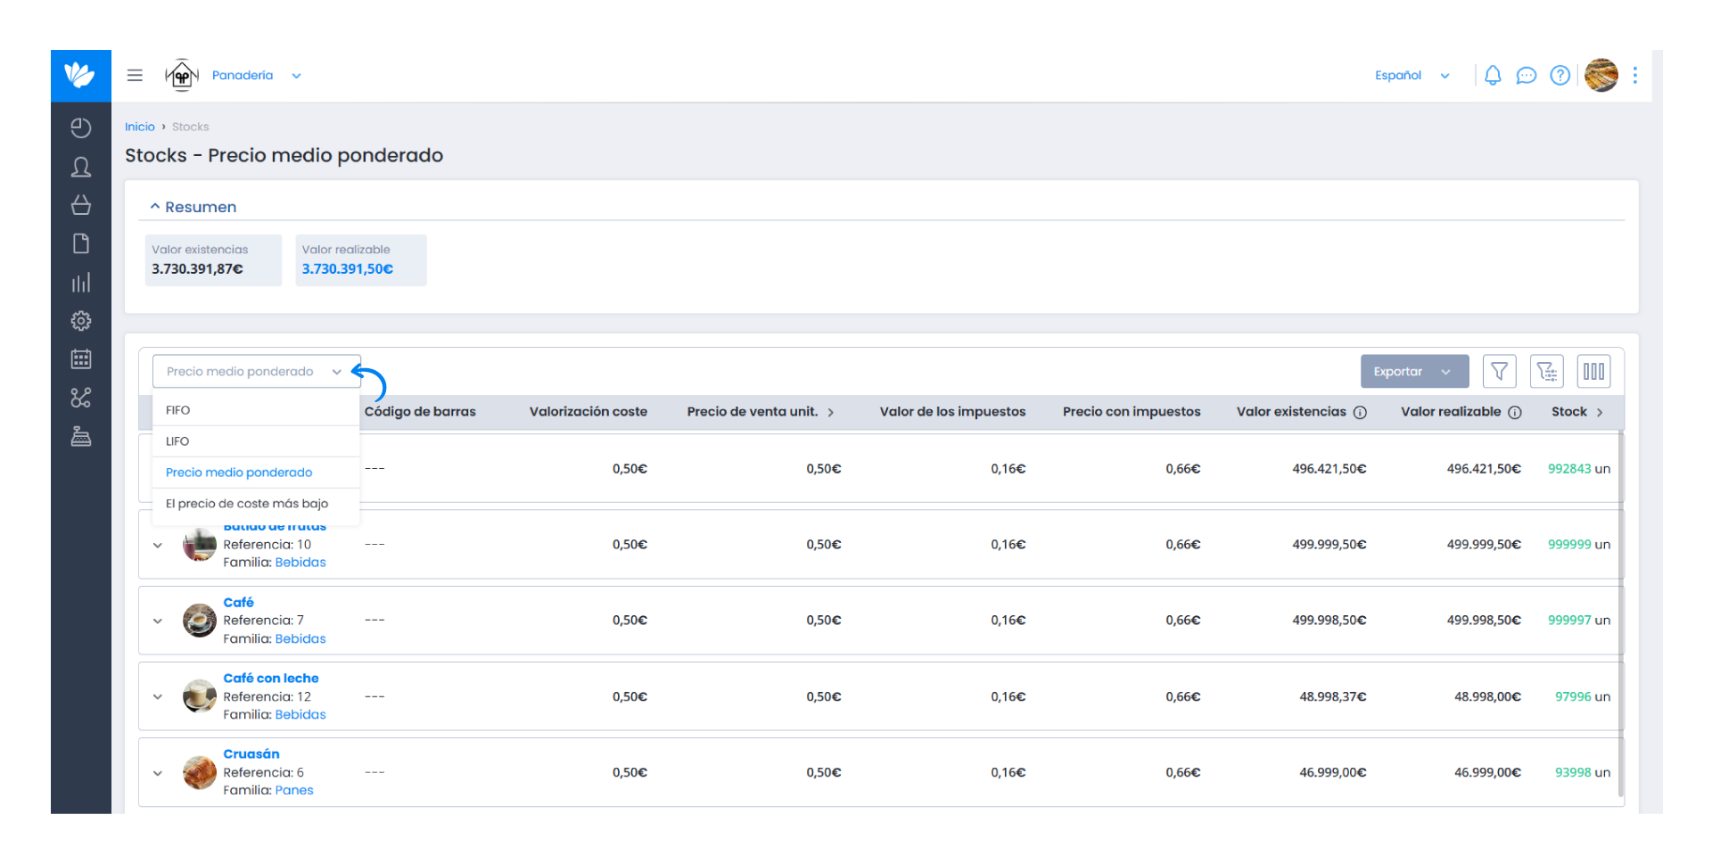Open the notifications bell
This screenshot has width=1712, height=864.
coord(1493,75)
